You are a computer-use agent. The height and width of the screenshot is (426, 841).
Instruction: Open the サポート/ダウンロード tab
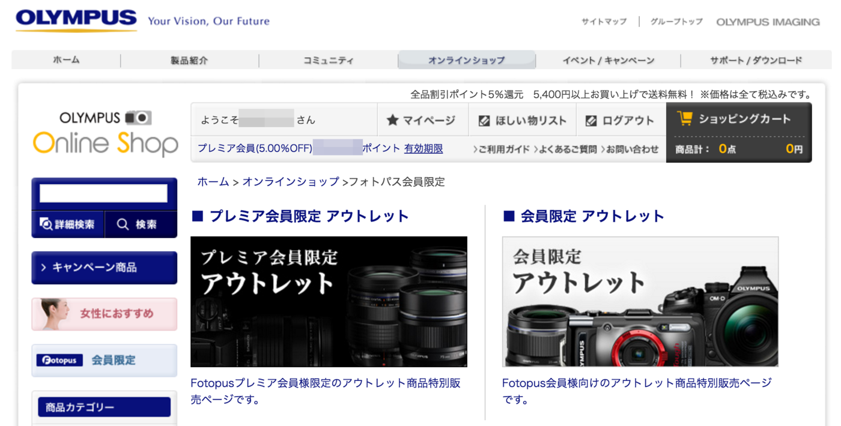click(x=756, y=60)
